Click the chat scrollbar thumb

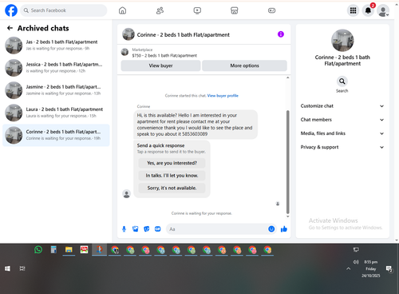tap(287, 162)
